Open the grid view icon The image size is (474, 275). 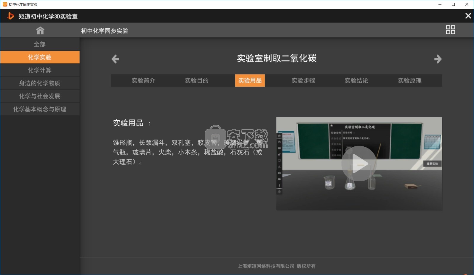(450, 30)
